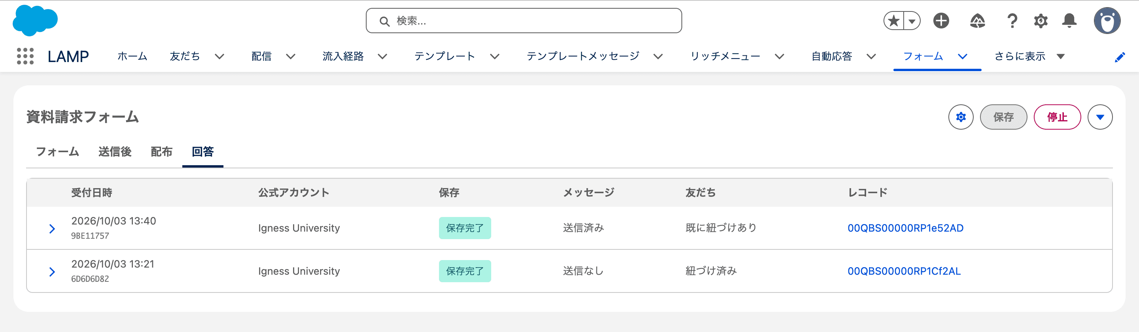This screenshot has width=1139, height=332.
Task: Click inside the 検索 search field
Action: [x=524, y=21]
